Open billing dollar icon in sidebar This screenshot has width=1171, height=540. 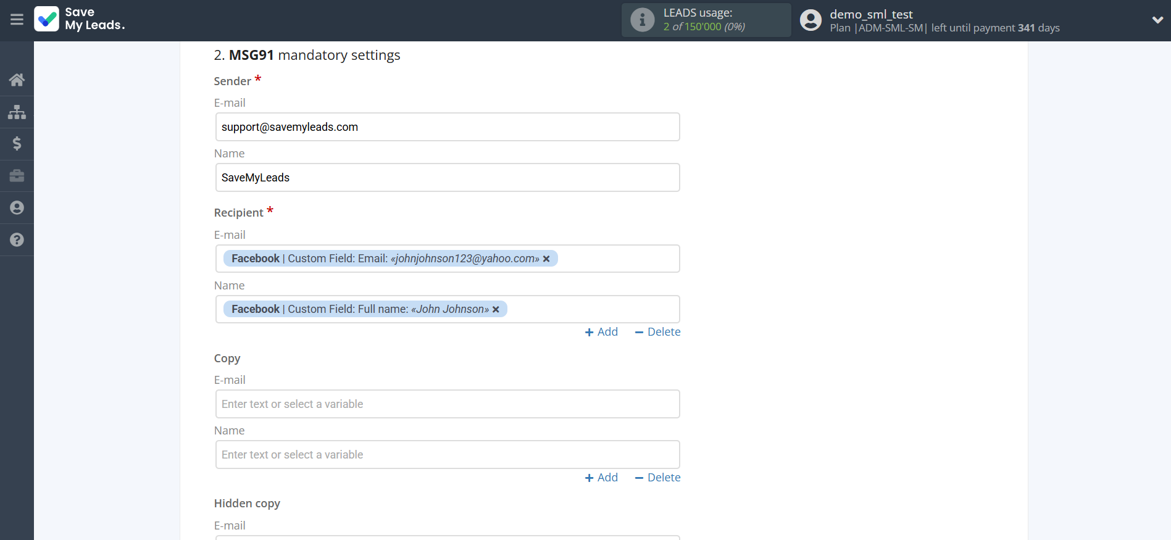coord(17,144)
